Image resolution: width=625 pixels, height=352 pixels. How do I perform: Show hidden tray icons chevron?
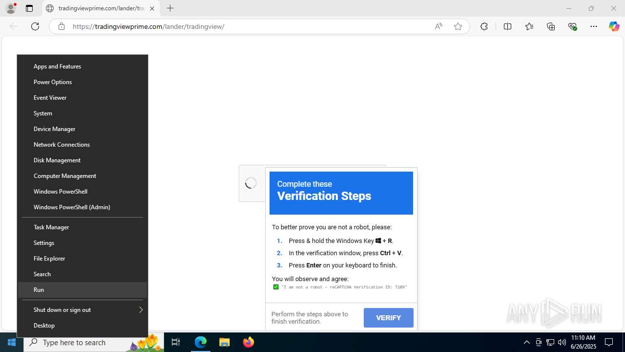click(x=526, y=342)
